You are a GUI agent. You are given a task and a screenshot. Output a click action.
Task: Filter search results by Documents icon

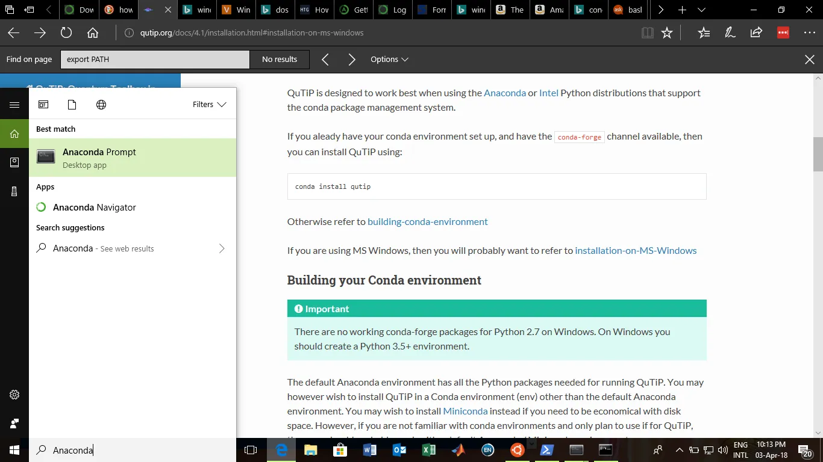pyautogui.click(x=72, y=105)
